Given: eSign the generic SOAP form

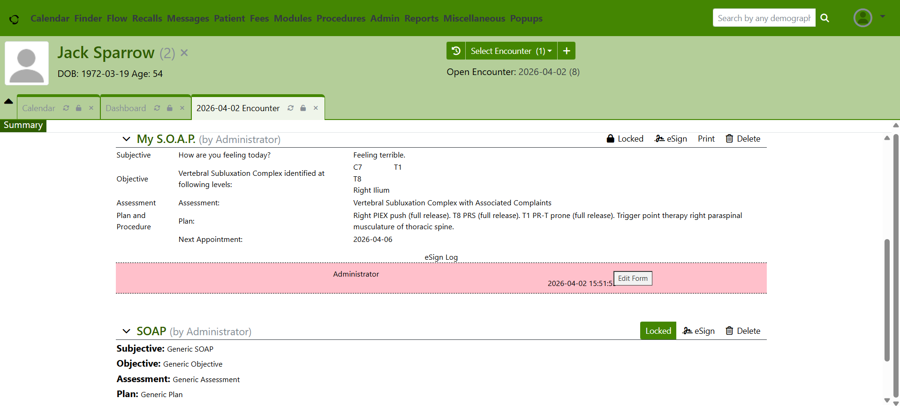Looking at the screenshot, I should tap(698, 331).
